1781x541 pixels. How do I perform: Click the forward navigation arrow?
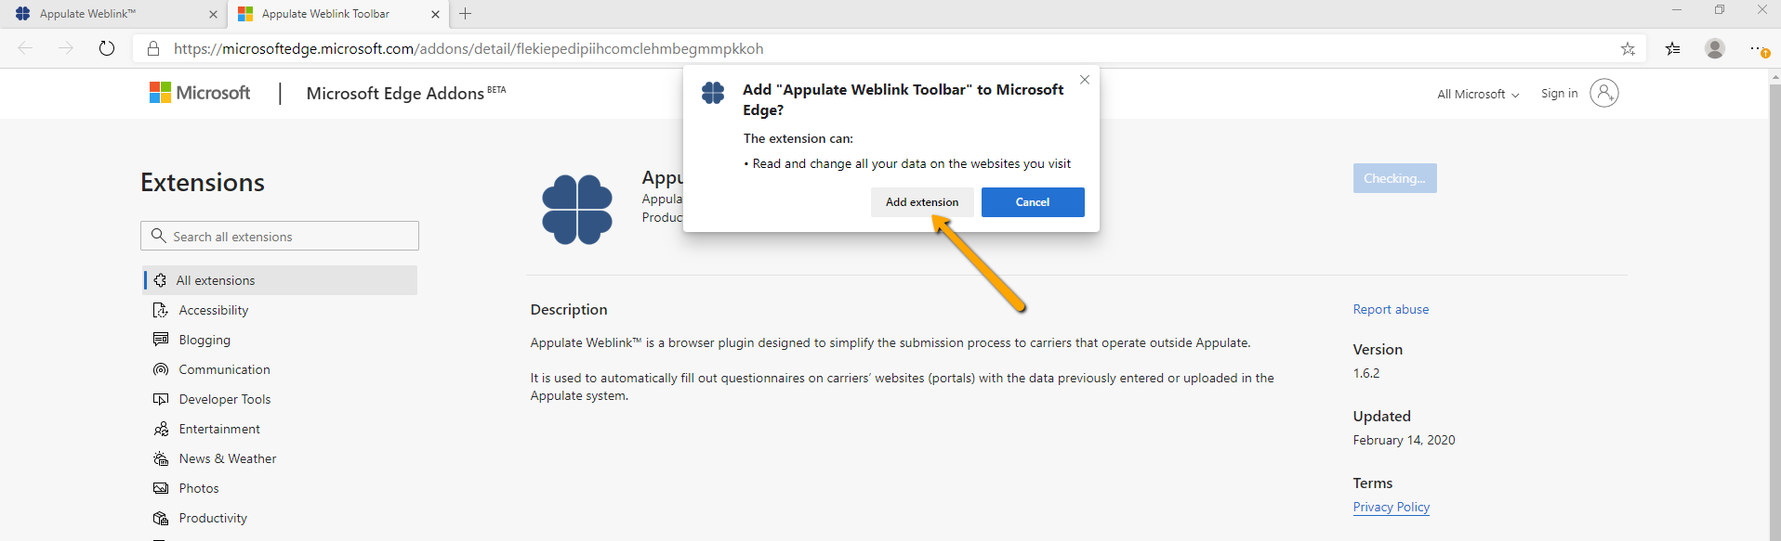point(65,48)
